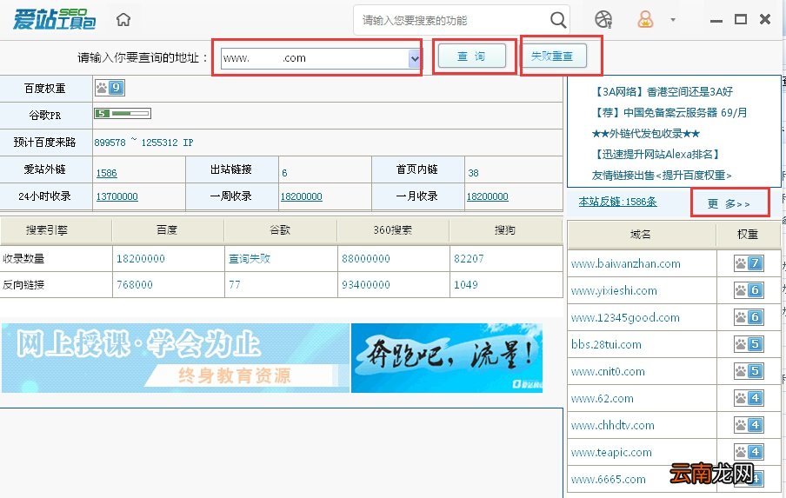Click the search magnifier icon

click(558, 20)
